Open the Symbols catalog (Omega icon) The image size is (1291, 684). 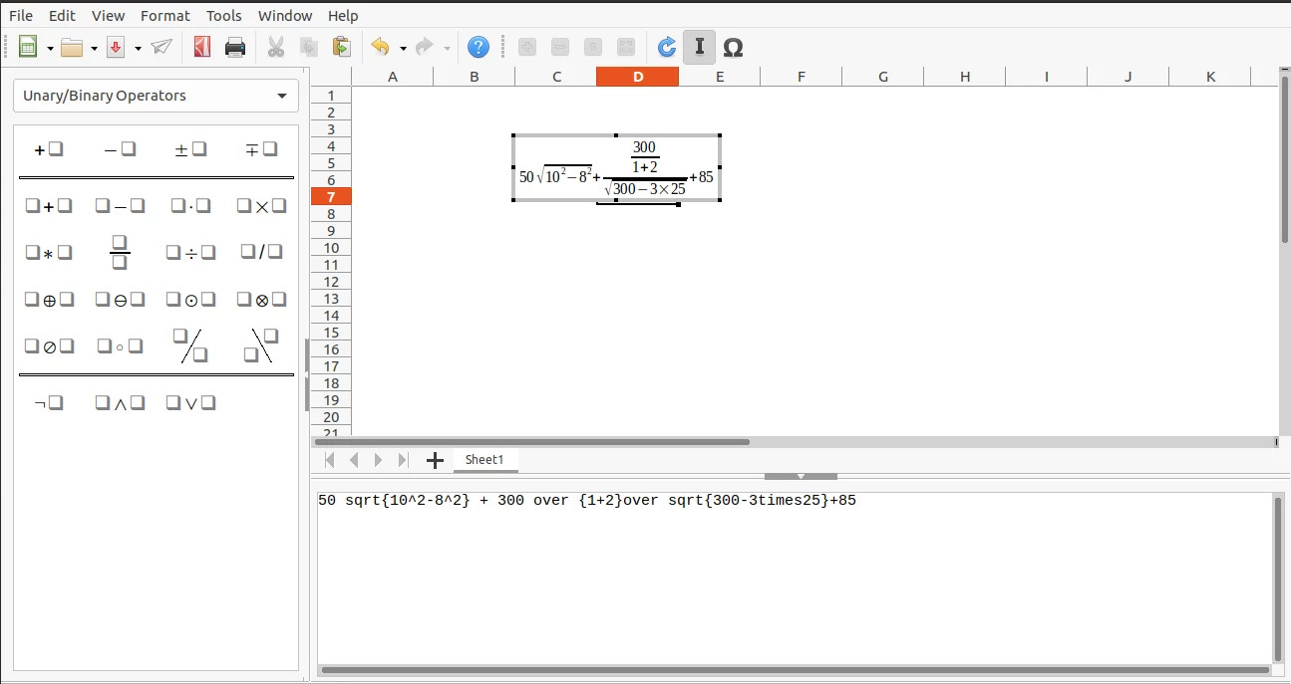[733, 47]
